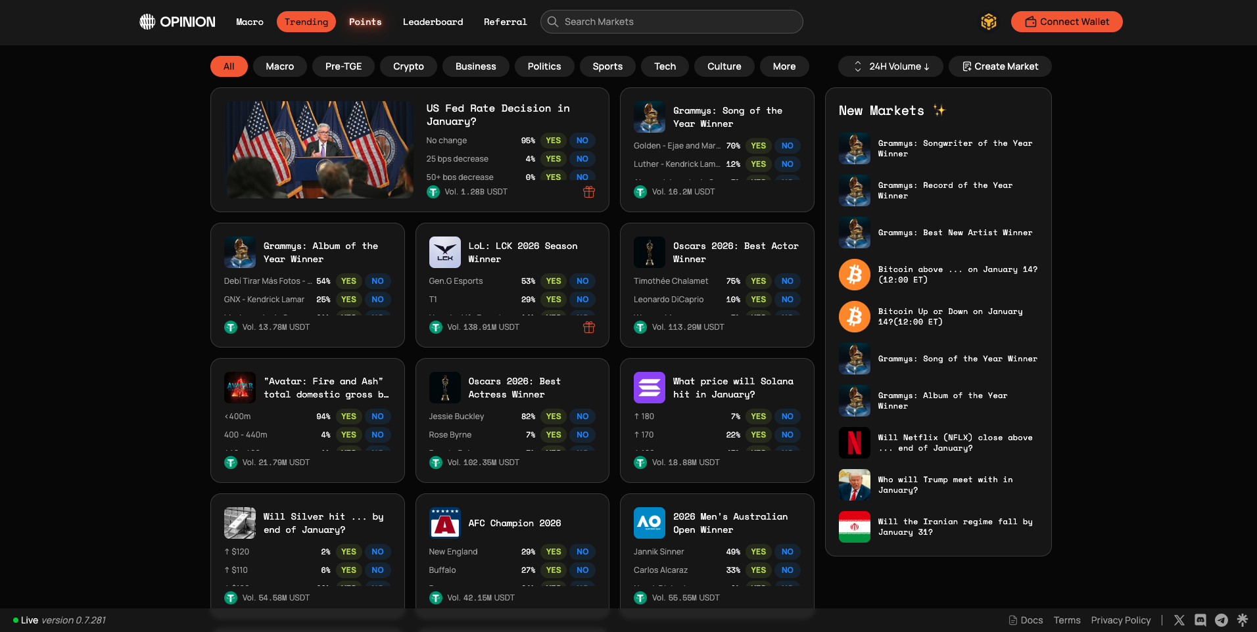Click the Iran flag market icon
1257x632 pixels.
point(855,527)
